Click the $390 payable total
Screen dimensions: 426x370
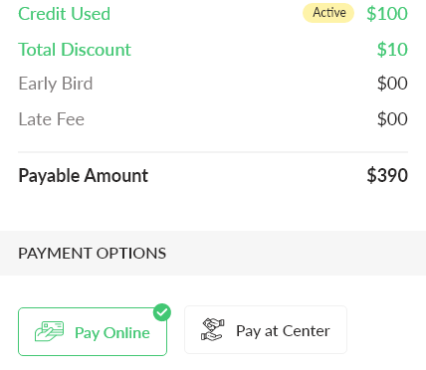[x=387, y=175]
